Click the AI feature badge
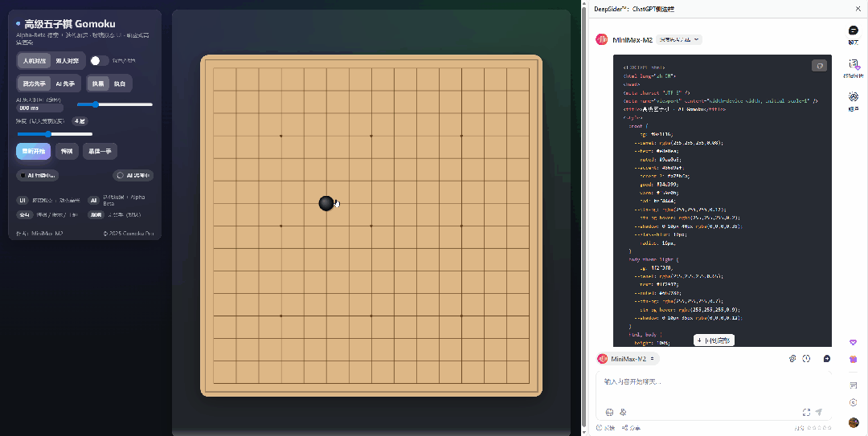Viewport: 868px width, 436px height. (93, 200)
